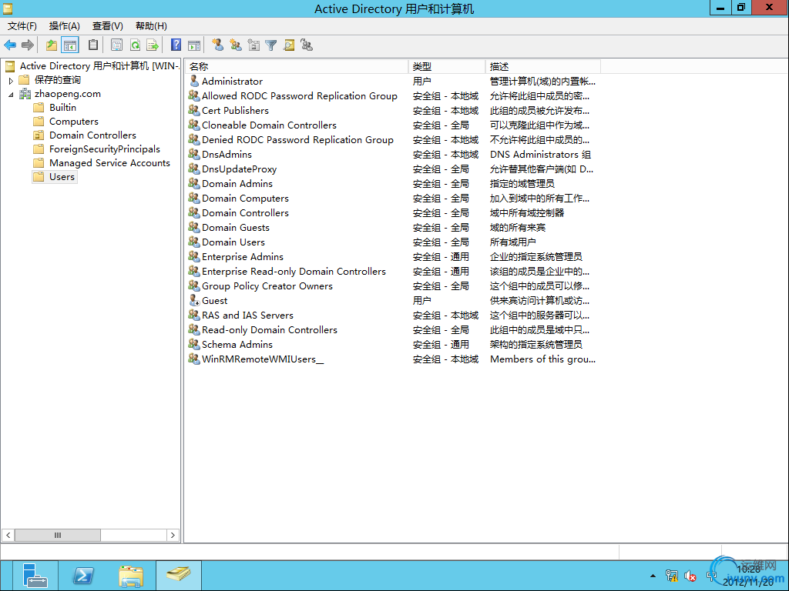789x591 pixels.
Task: Toggle the show/hide action pane icon
Action: (193, 45)
